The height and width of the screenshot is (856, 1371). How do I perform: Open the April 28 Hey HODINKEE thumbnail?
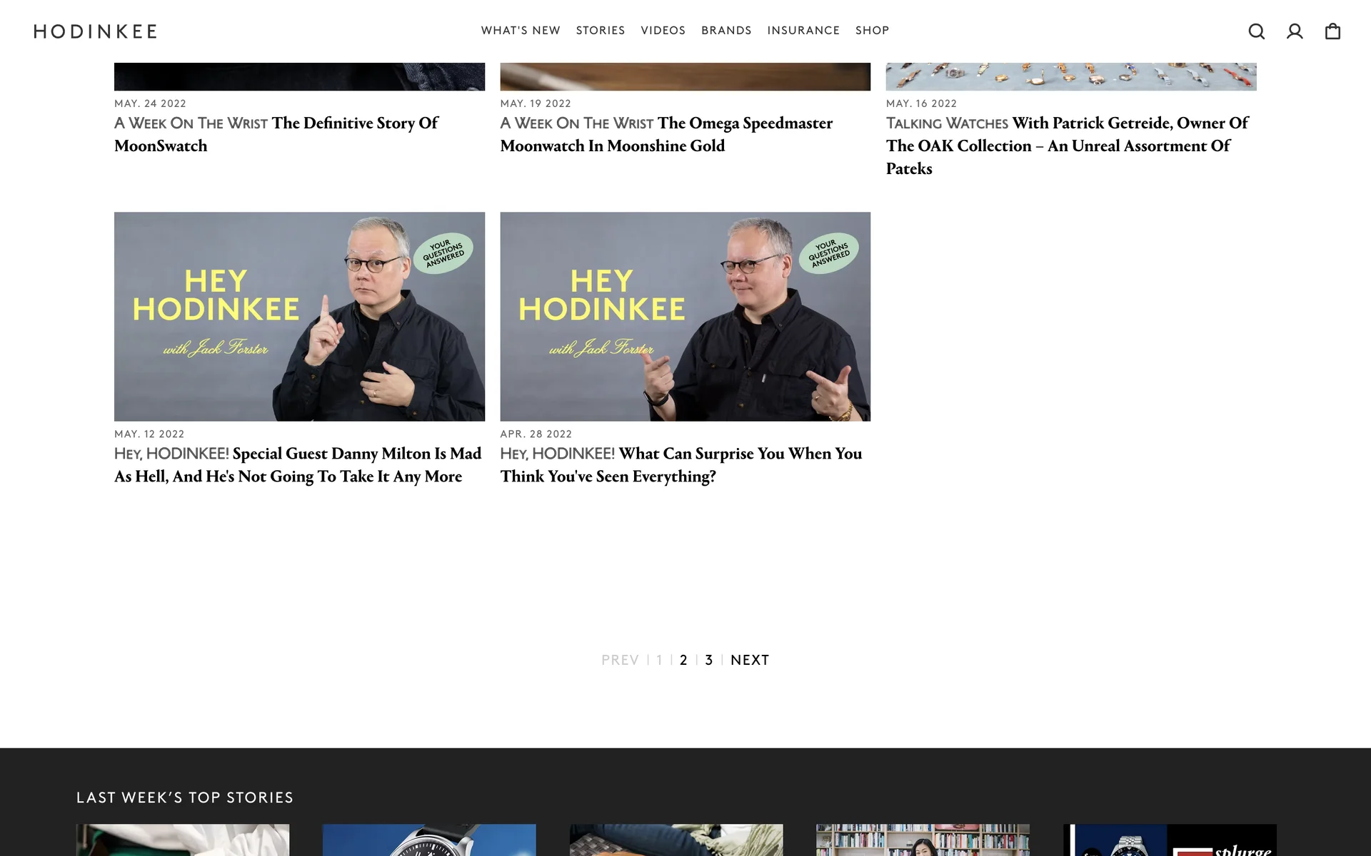pos(685,316)
